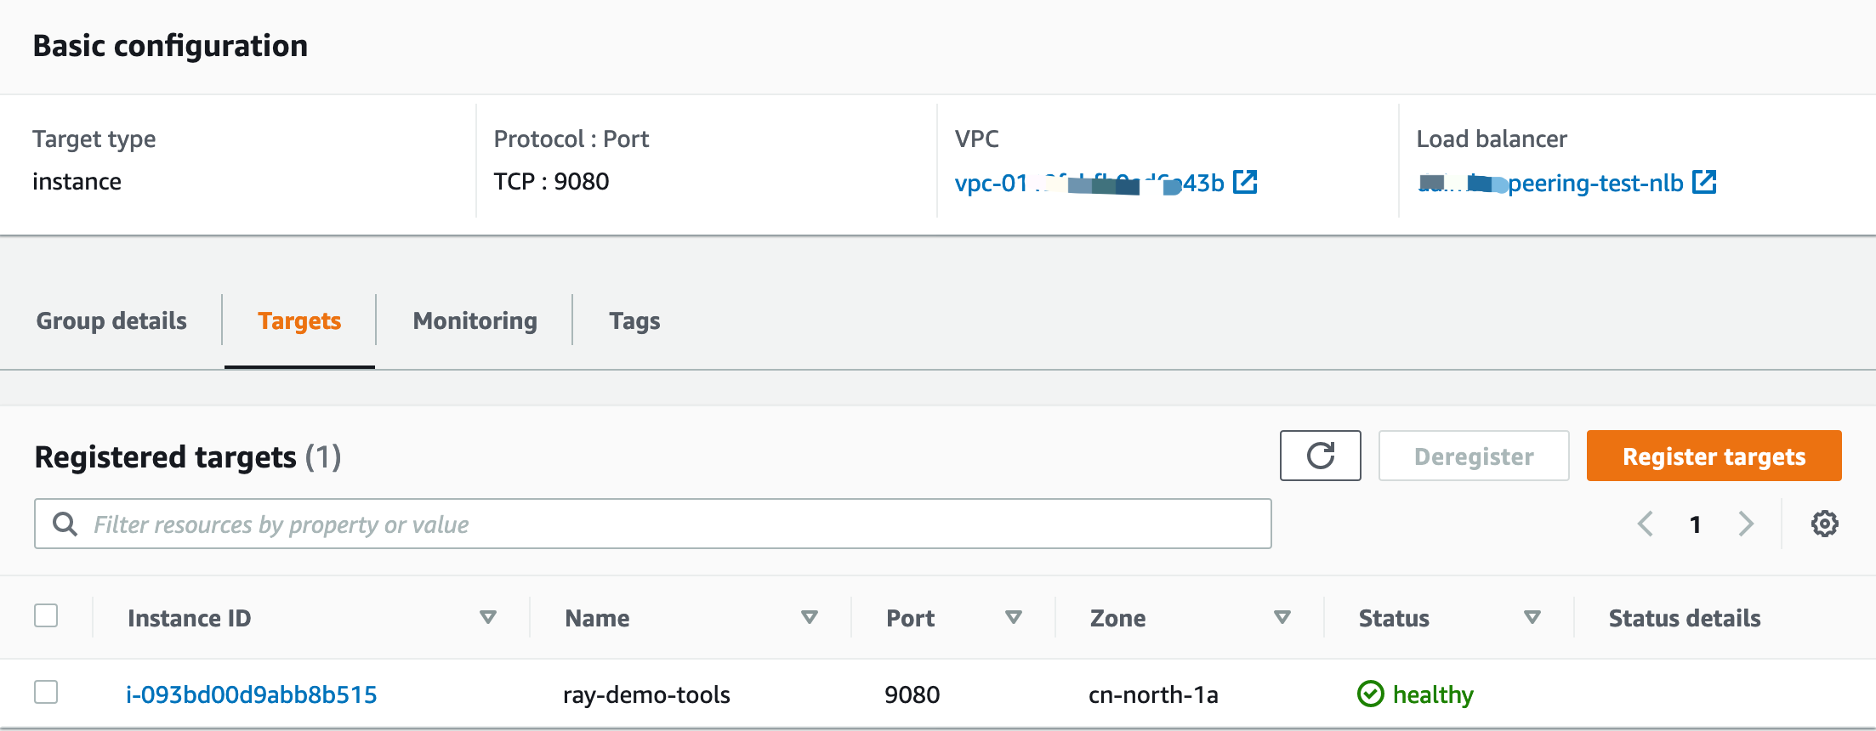
Task: Click the Registered targets (1) heading
Action: click(188, 456)
